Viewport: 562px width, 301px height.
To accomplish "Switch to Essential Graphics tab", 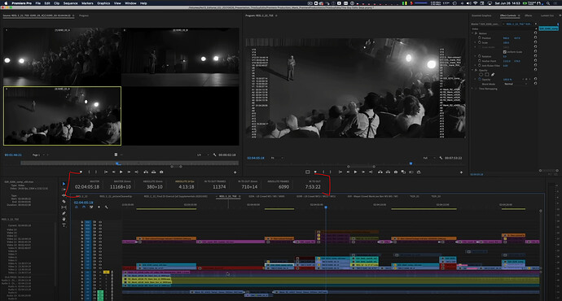I will click(481, 15).
